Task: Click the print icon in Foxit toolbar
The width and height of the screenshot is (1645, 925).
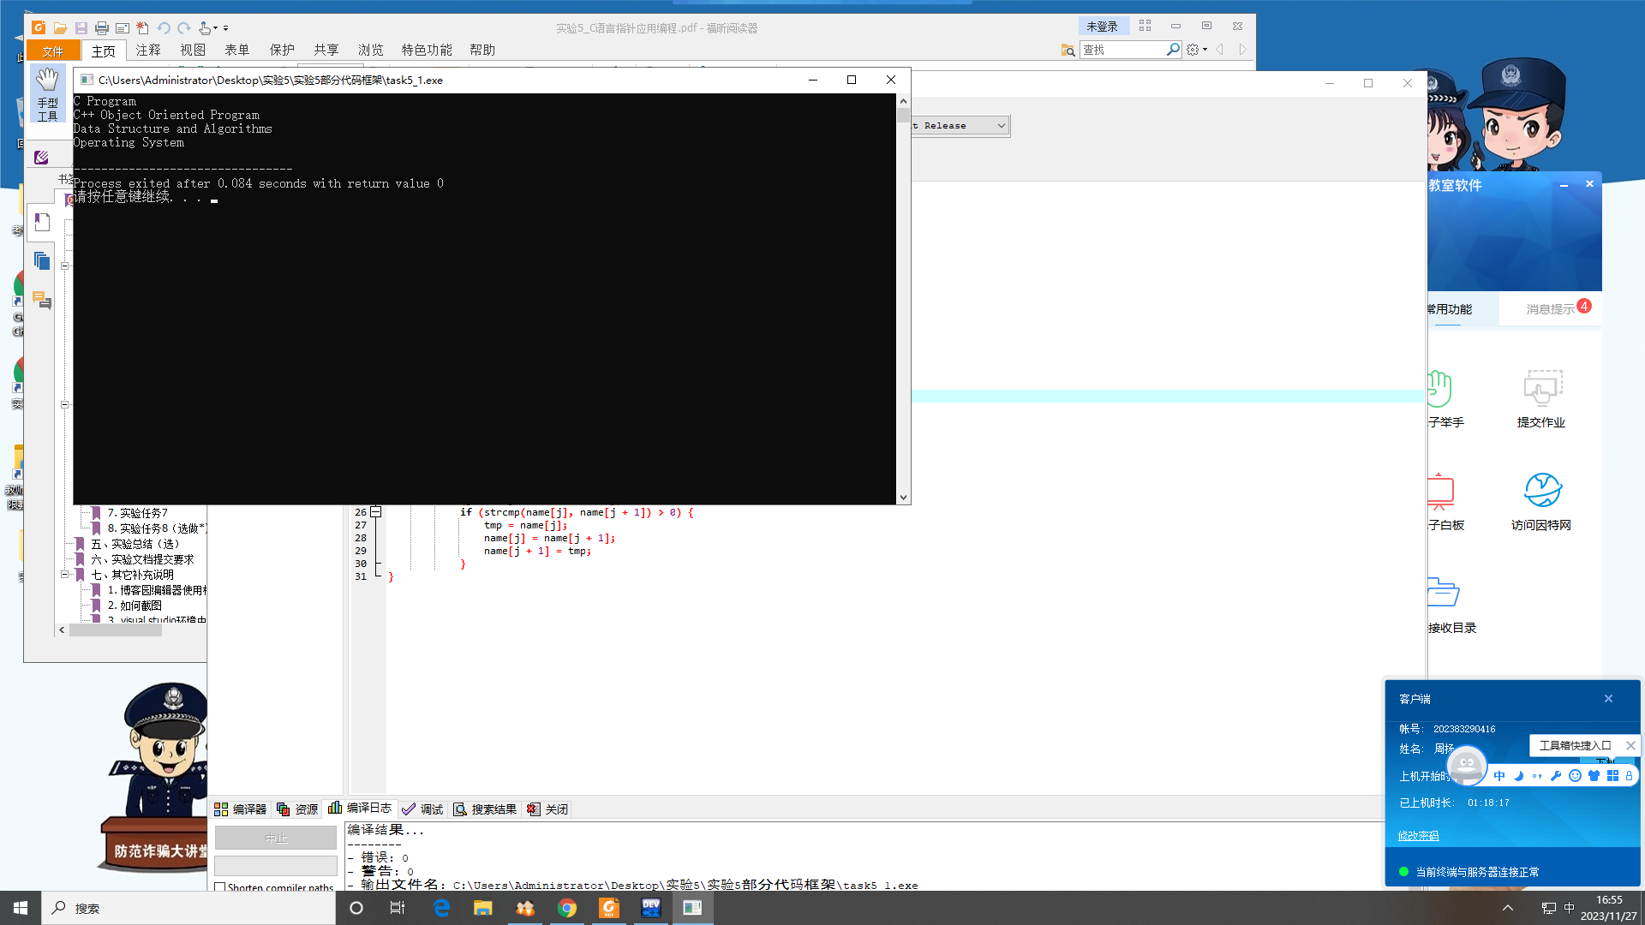Action: 101,28
